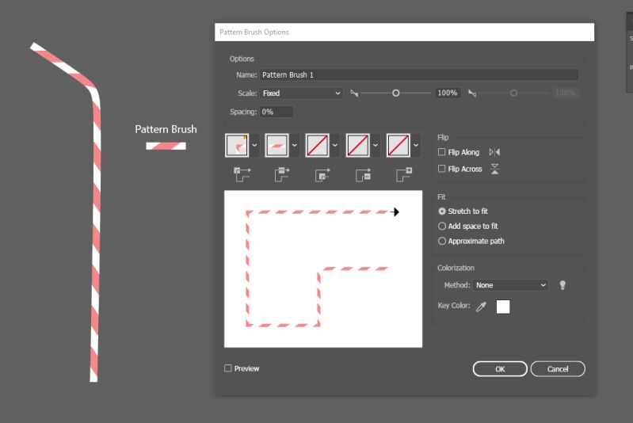Click the maximum scale brush icon

point(472,93)
